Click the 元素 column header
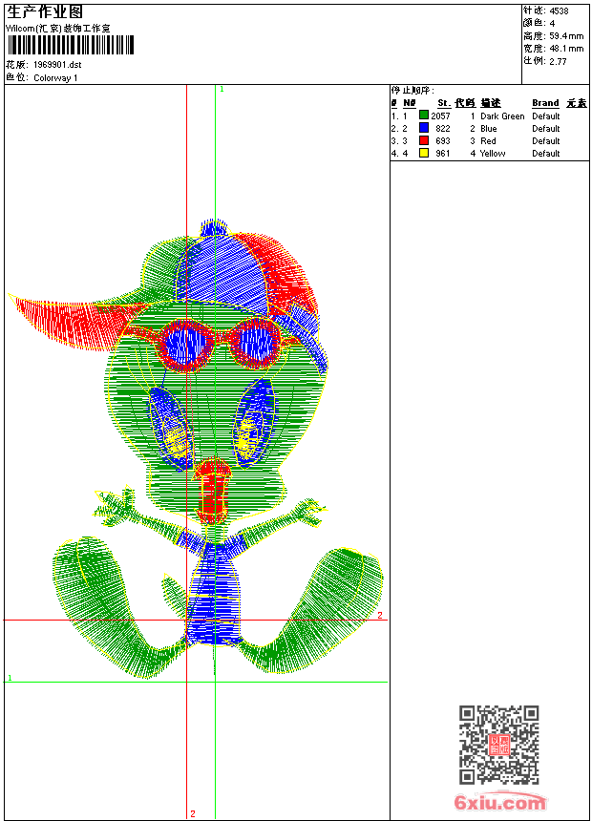 [577, 103]
